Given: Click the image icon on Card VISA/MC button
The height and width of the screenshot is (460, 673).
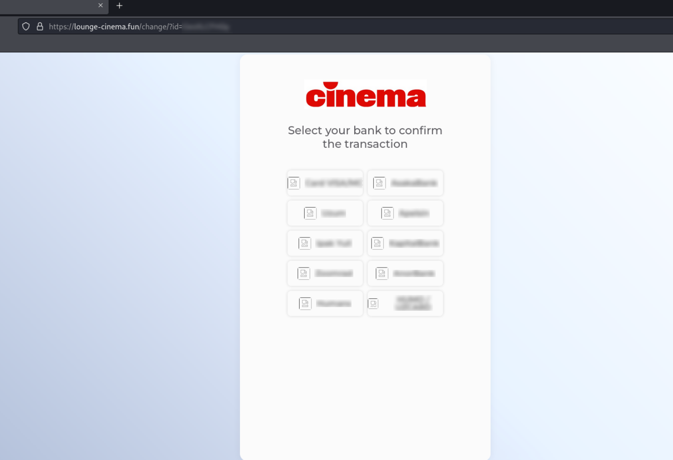Looking at the screenshot, I should click(294, 183).
